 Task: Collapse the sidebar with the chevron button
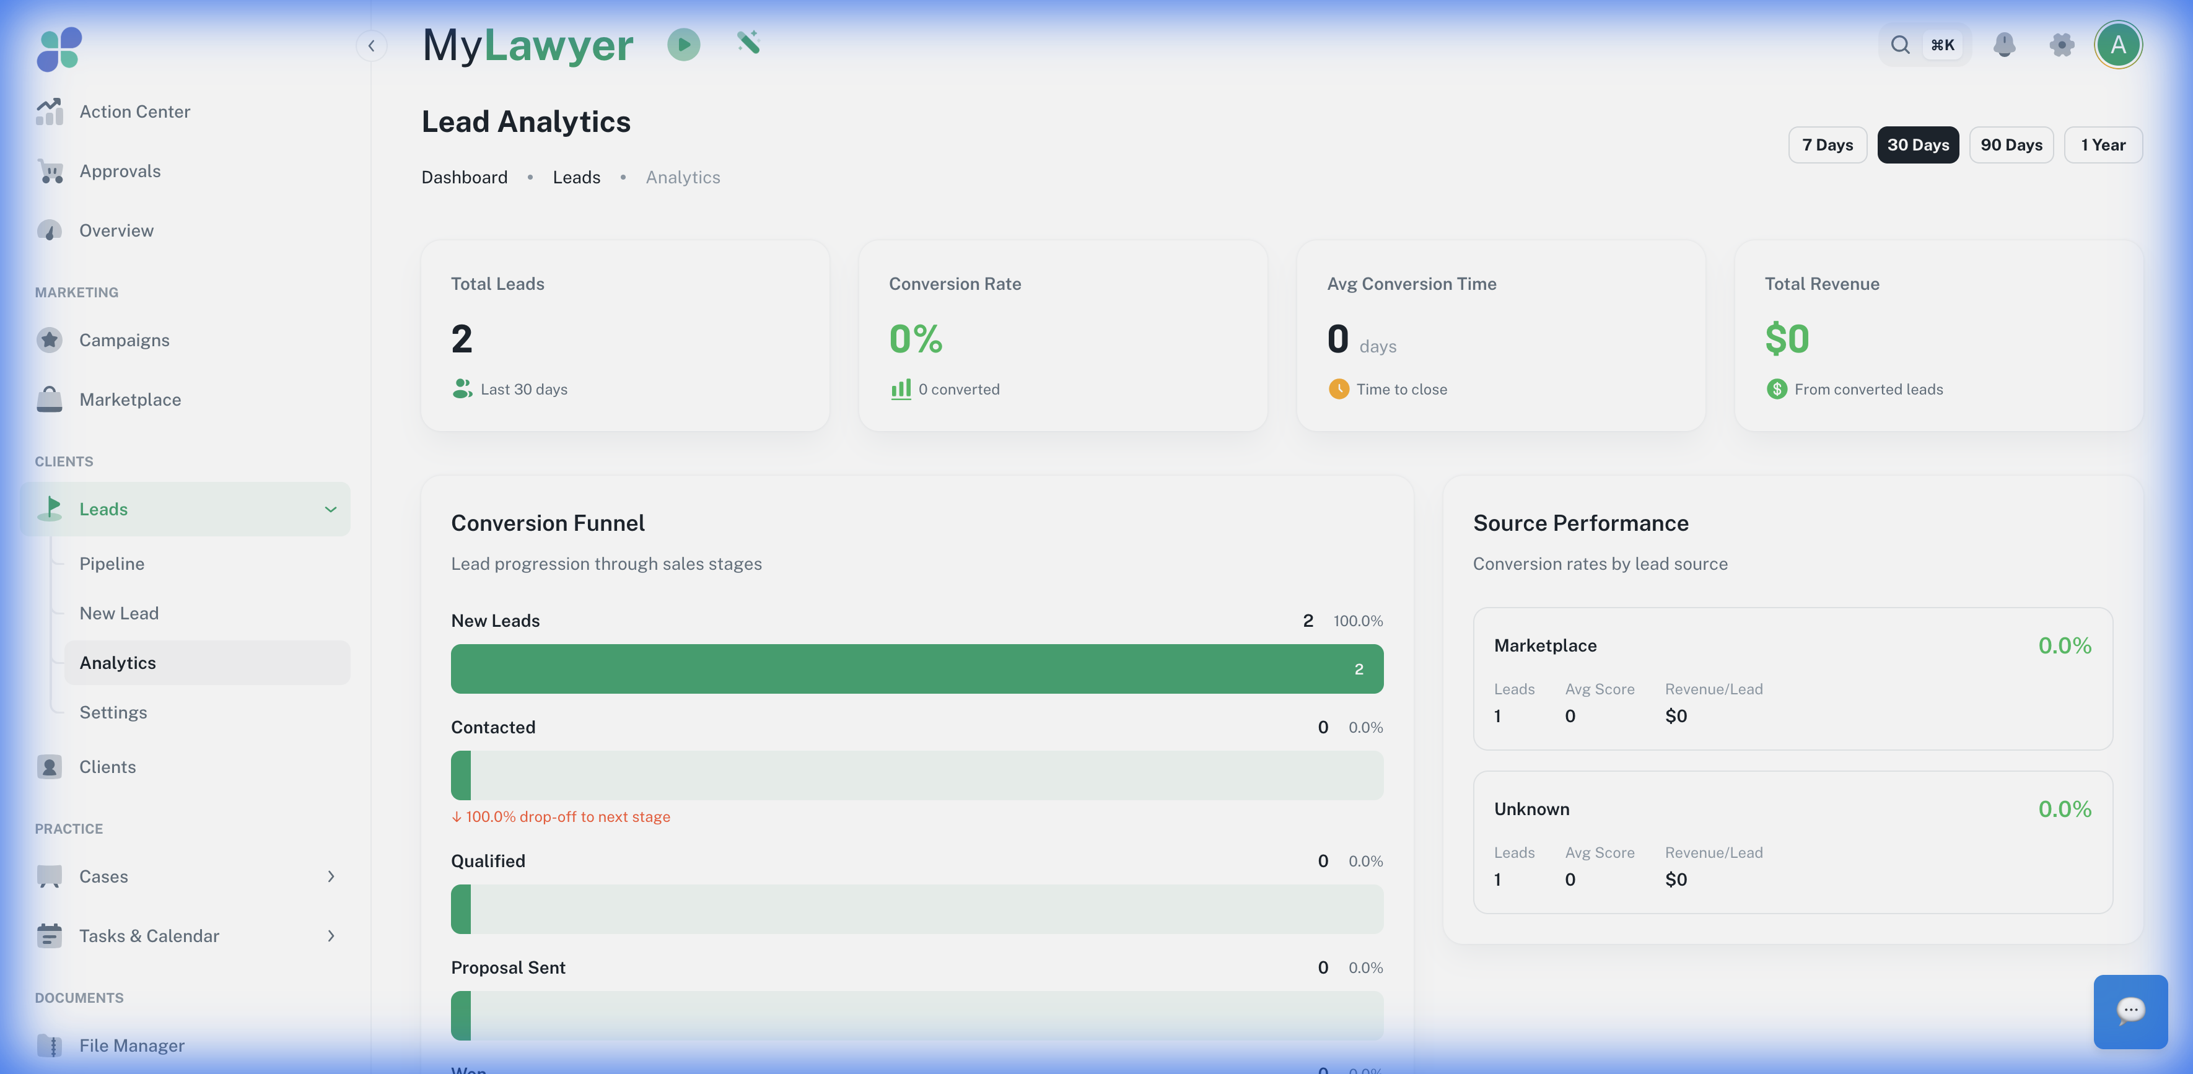pos(371,45)
